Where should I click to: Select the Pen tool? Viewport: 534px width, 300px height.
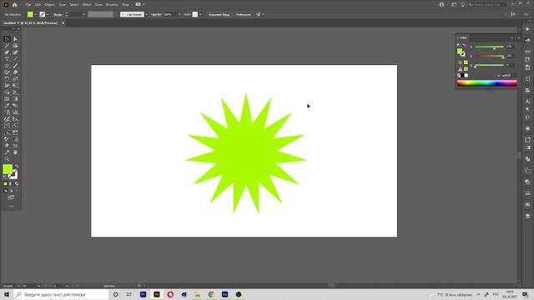tap(7, 52)
